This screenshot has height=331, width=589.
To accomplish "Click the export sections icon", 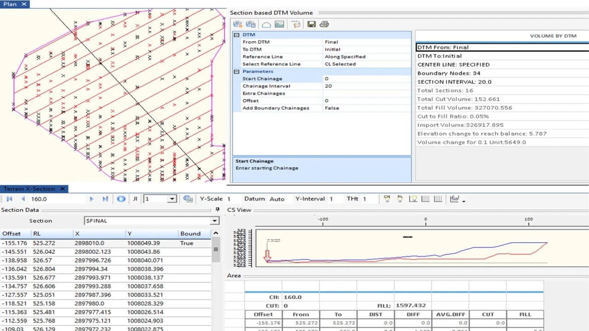I will (295, 24).
